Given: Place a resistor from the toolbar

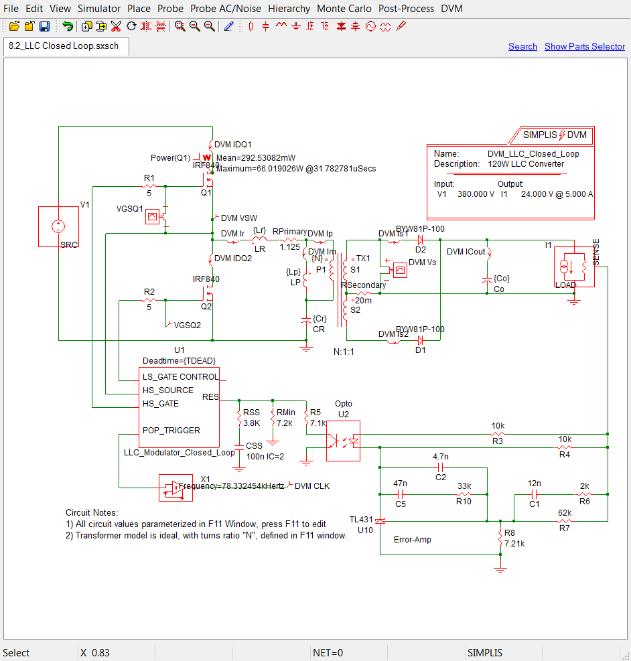Looking at the screenshot, I should [251, 25].
